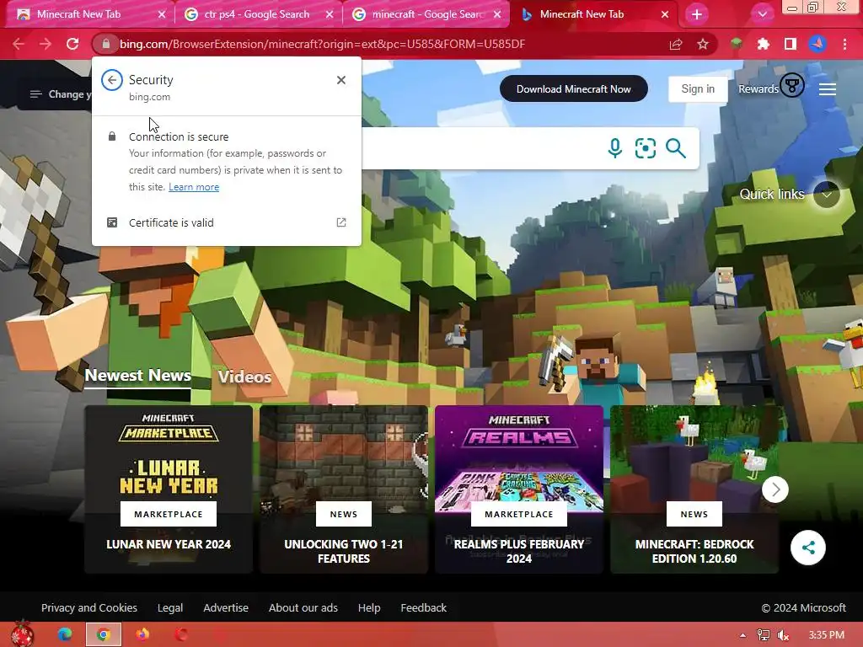
Task: Open Bing hamburger settings menu
Action: click(x=828, y=89)
